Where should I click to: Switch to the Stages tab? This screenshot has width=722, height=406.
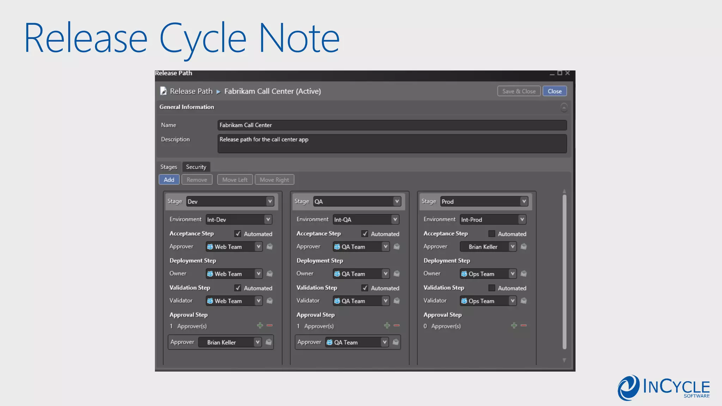[169, 167]
